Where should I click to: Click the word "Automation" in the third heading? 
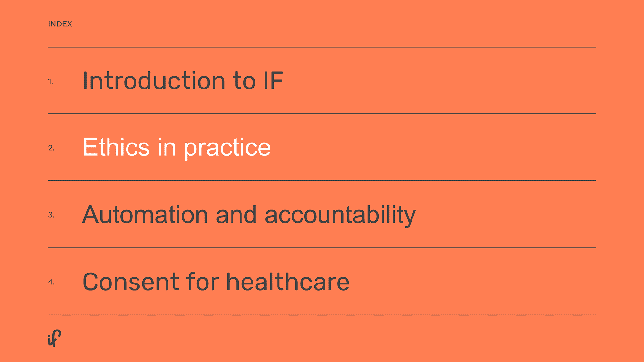click(145, 215)
